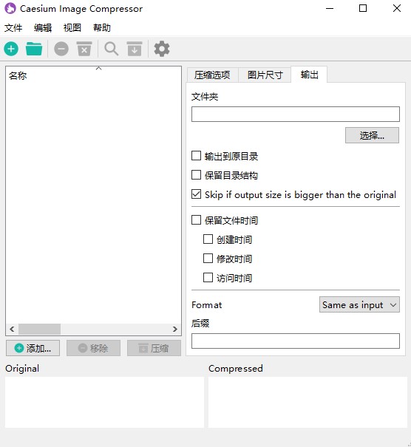Open the 帮助 menu
The image size is (411, 447).
click(102, 28)
